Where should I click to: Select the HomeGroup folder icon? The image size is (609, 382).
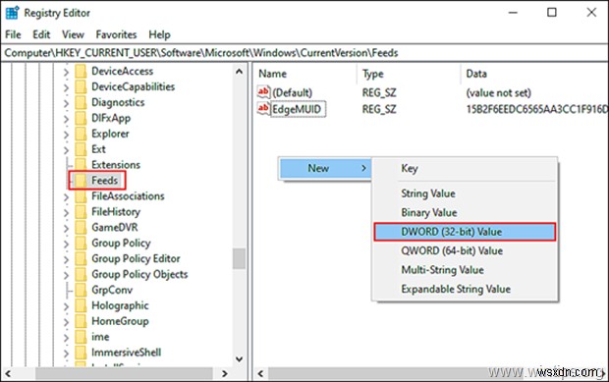tap(81, 321)
